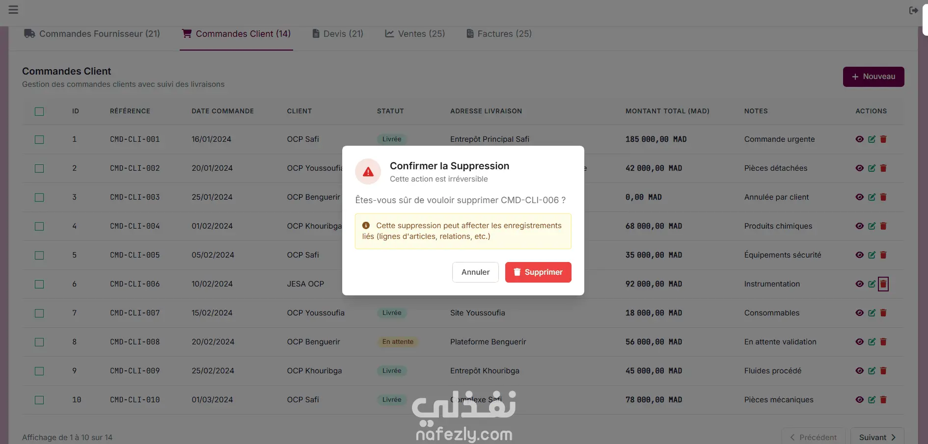View order CMD-CLI-009 details eye icon
This screenshot has height=444, width=928.
859,371
